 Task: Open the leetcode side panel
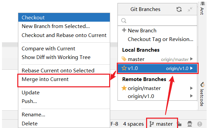tap(202, 94)
